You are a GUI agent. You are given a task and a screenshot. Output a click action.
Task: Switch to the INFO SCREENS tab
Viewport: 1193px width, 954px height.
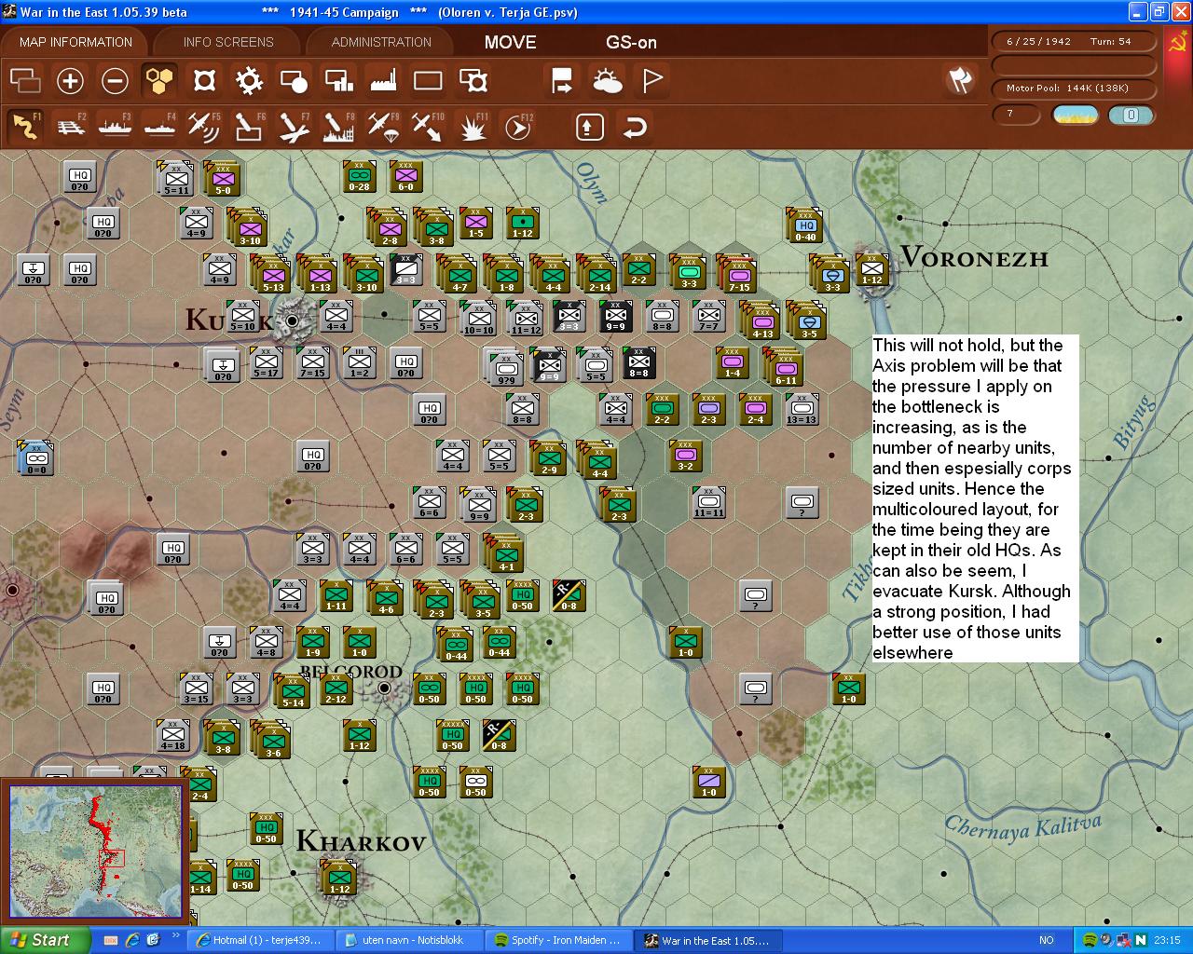(x=228, y=42)
